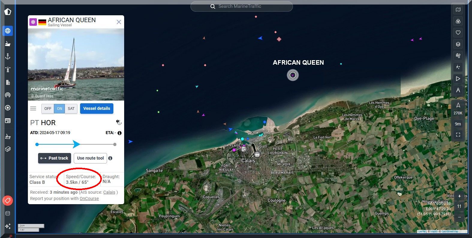Show wind weather overlay icon

(x=458, y=56)
